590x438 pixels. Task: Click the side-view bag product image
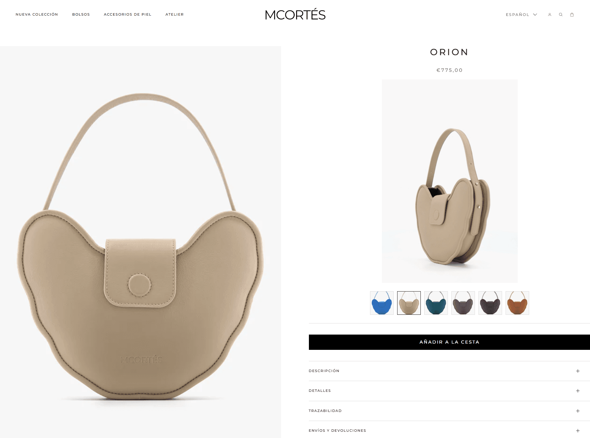click(x=450, y=181)
